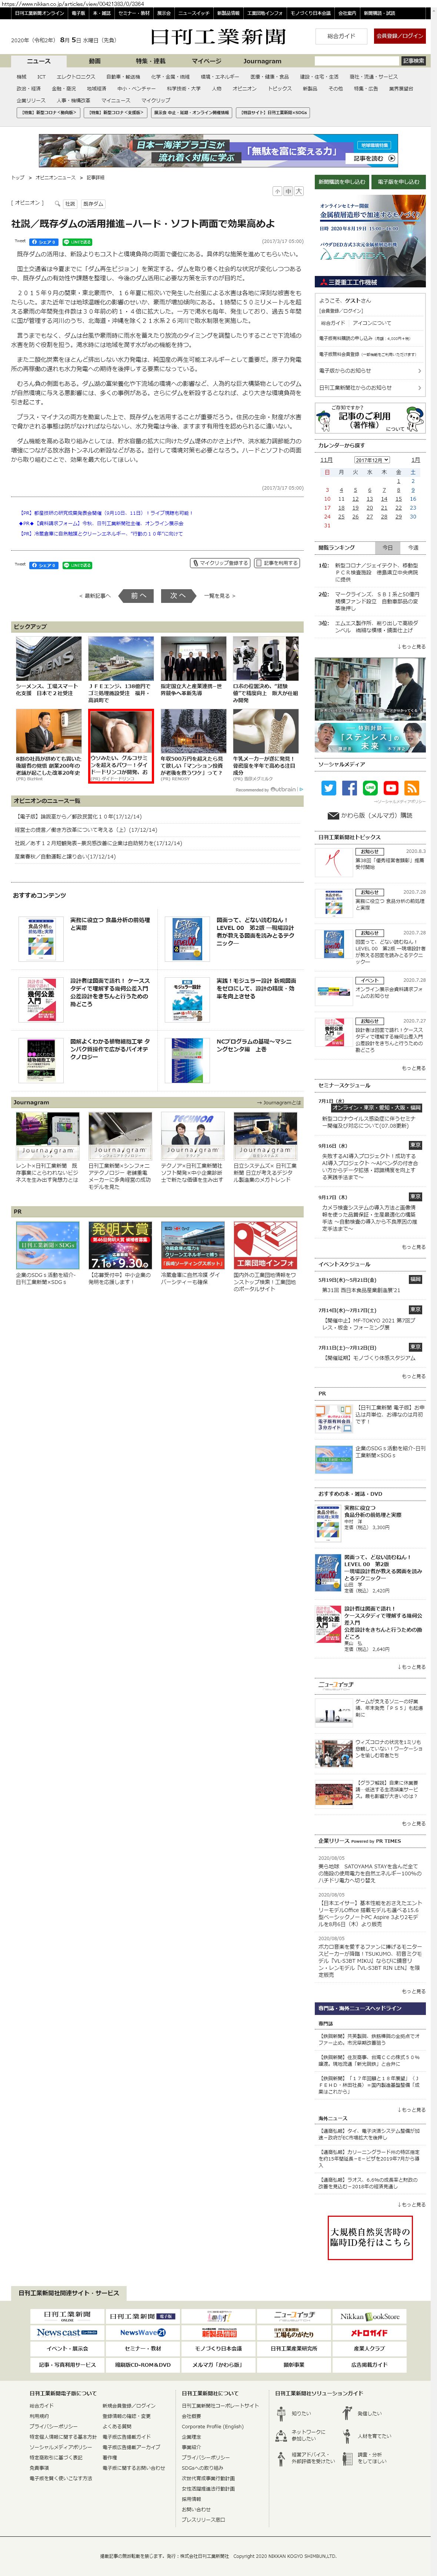Open Twitter icon under ソーシャルメディア
This screenshot has width=437, height=2576.
point(328,788)
